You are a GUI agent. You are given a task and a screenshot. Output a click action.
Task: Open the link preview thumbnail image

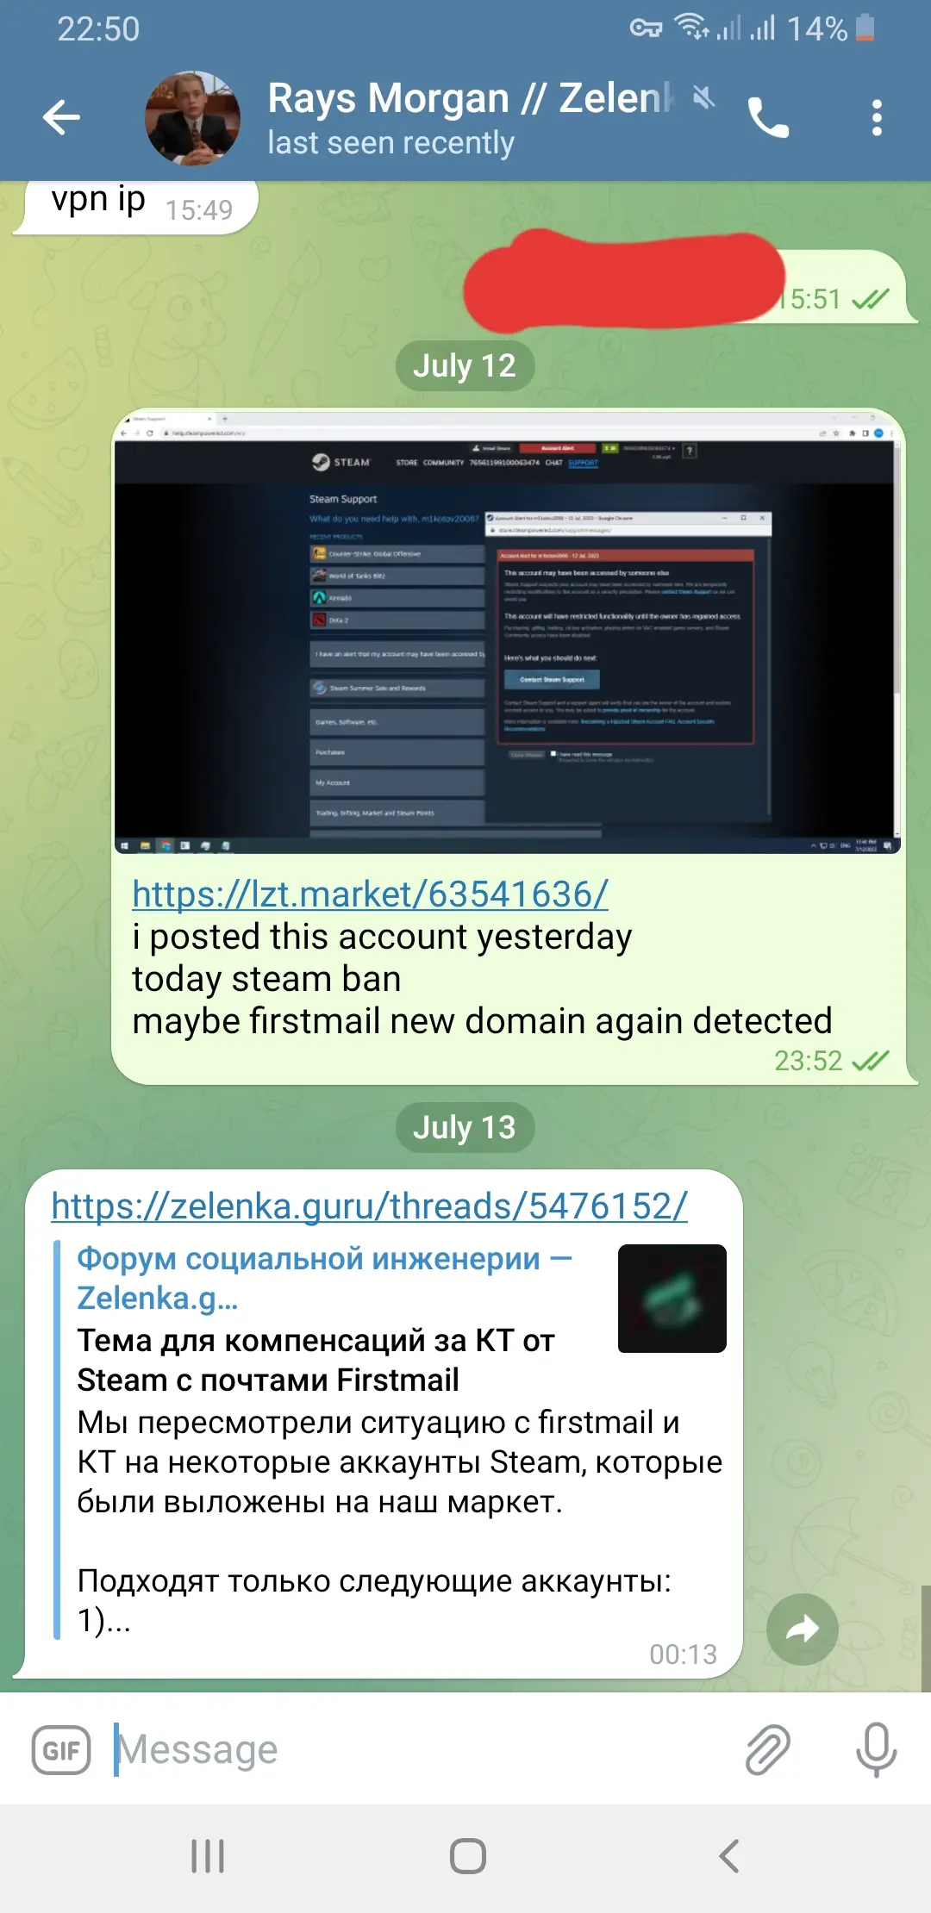(x=672, y=1299)
